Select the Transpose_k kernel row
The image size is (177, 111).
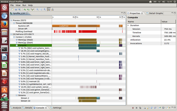pyautogui.click(x=31, y=79)
